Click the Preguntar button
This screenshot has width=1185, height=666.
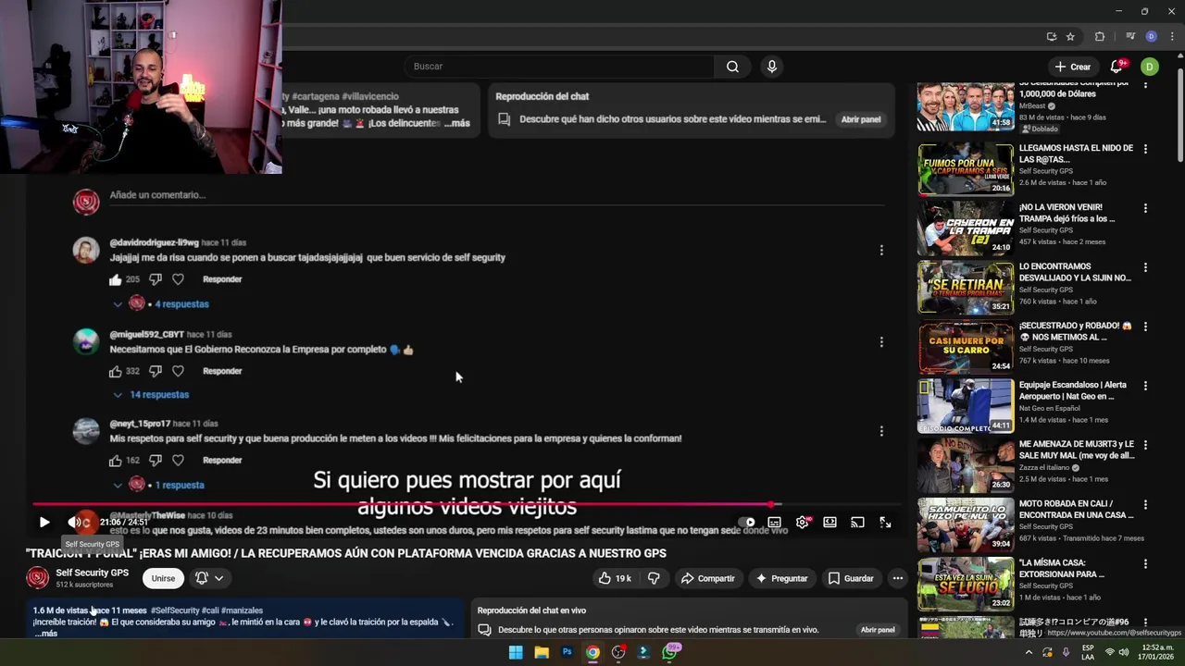781,578
